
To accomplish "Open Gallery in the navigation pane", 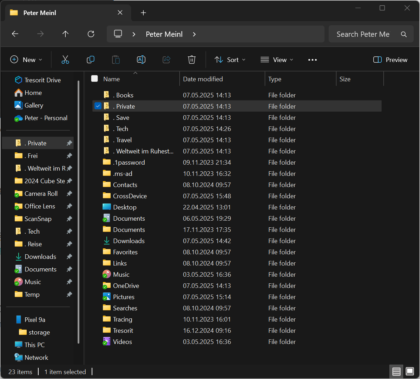I will 34,105.
